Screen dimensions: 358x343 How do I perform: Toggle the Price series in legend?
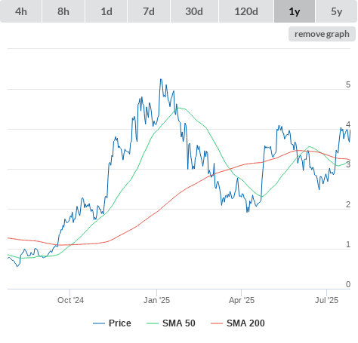(x=119, y=323)
